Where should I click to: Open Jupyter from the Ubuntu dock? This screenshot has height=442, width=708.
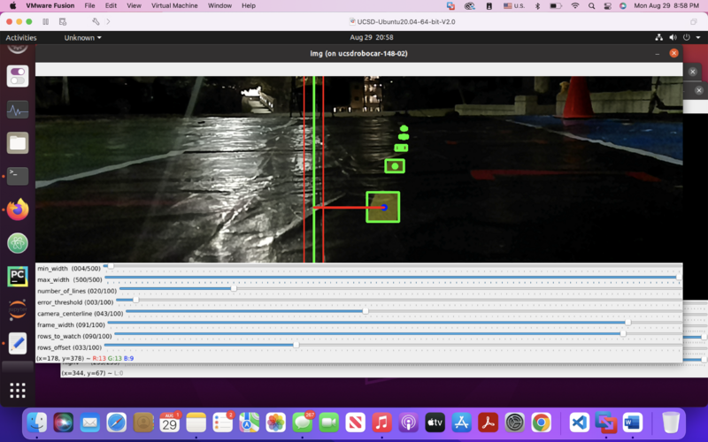coord(18,310)
